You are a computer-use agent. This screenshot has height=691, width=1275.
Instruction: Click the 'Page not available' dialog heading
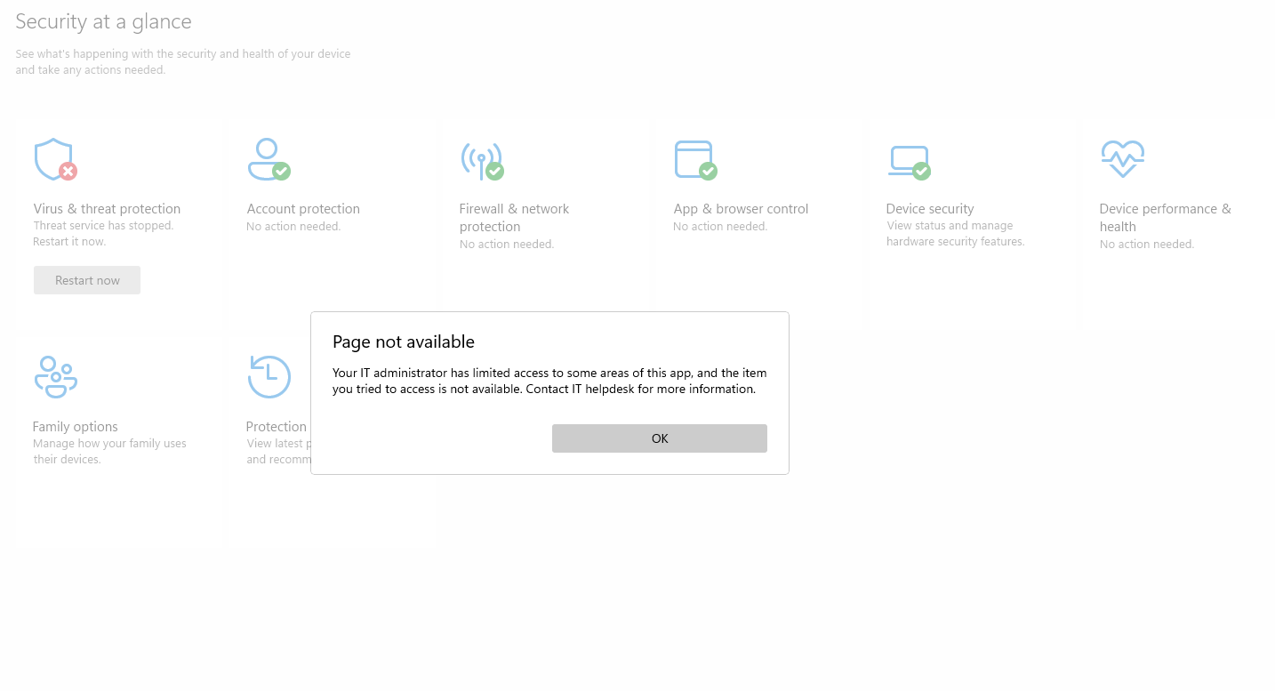tap(404, 341)
